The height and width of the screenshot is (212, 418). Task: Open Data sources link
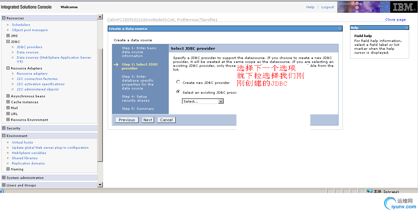click(x=28, y=52)
